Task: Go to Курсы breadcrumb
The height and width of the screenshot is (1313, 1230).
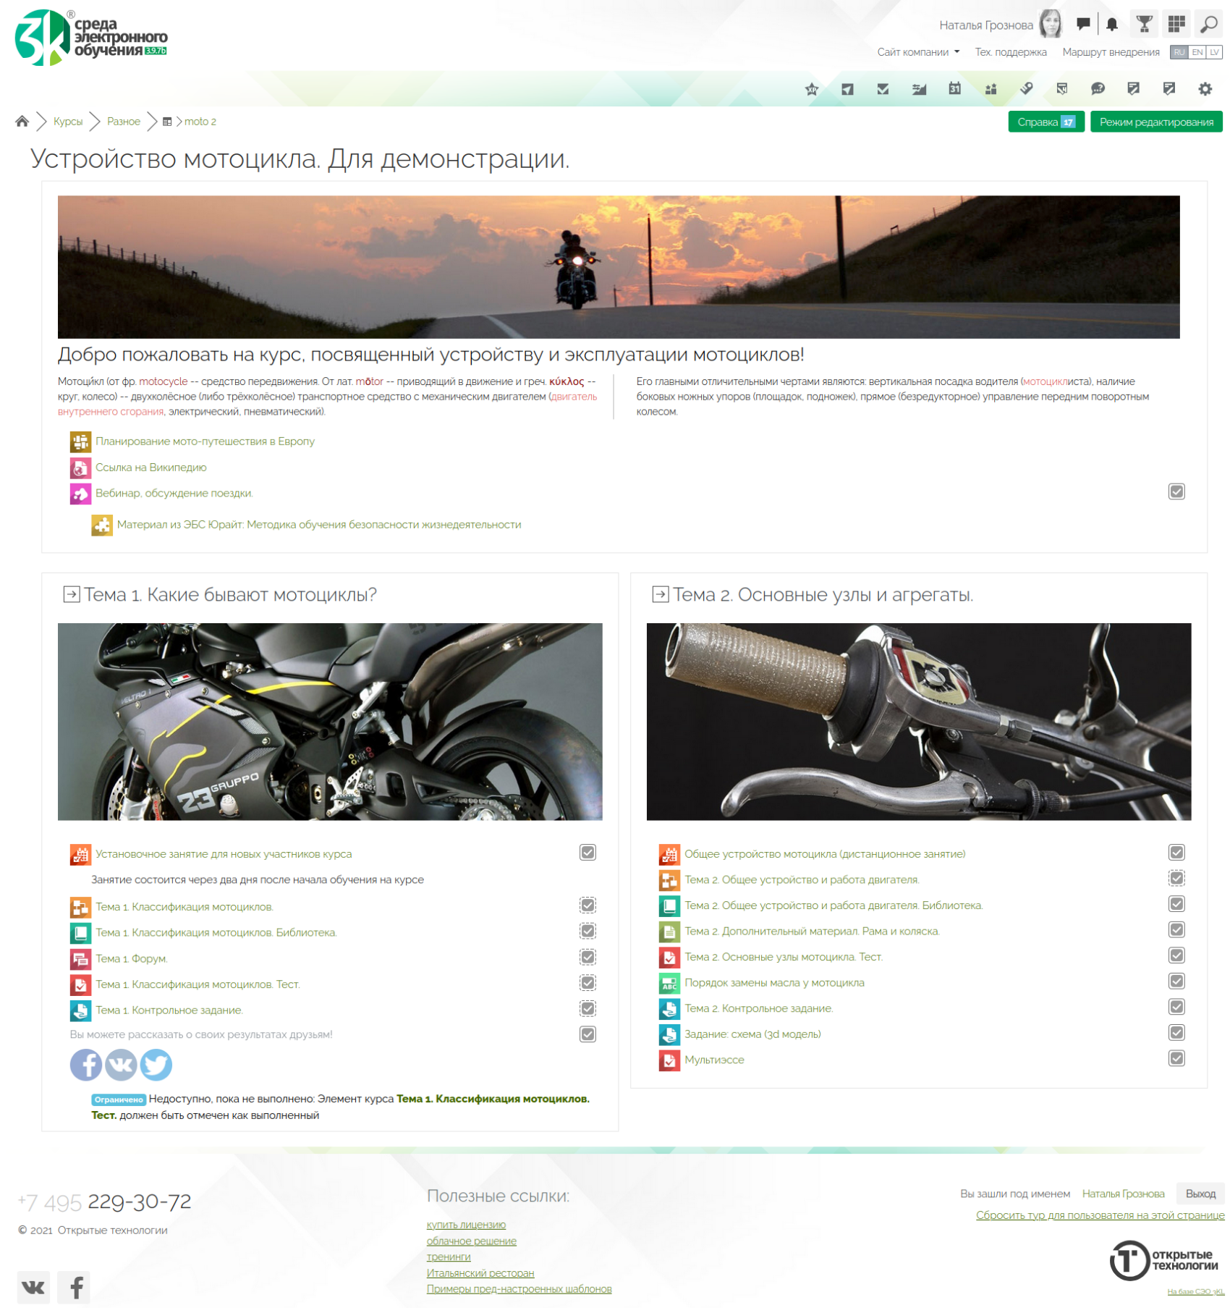Action: [x=68, y=122]
